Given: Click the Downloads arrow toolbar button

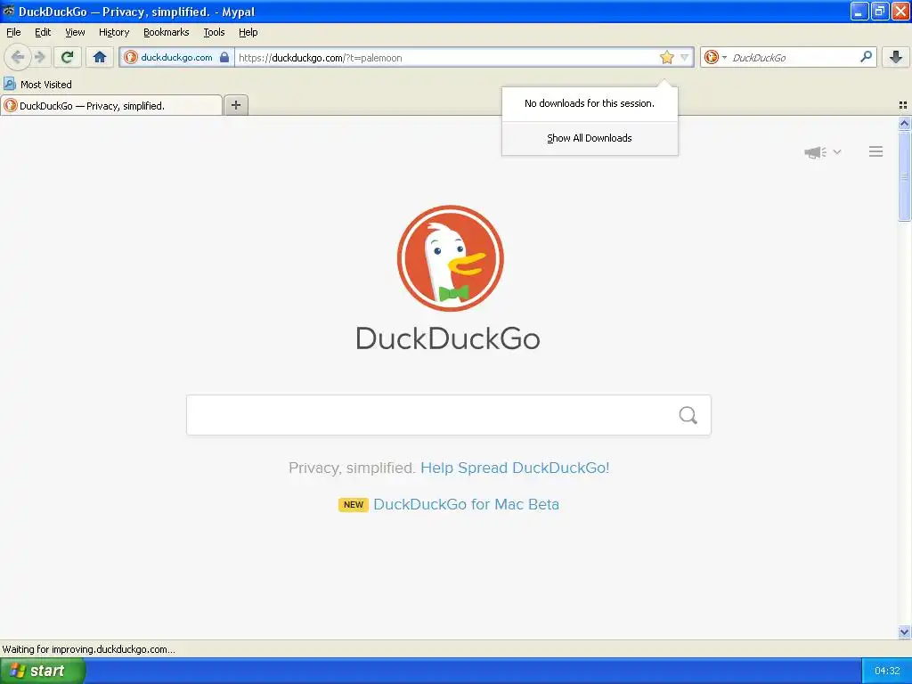Looking at the screenshot, I should click(896, 57).
